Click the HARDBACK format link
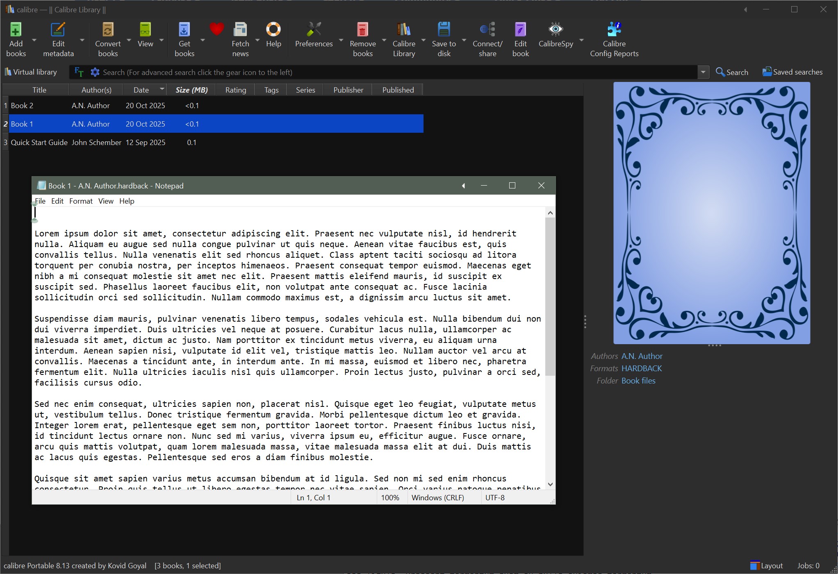The height and width of the screenshot is (574, 838). 641,368
